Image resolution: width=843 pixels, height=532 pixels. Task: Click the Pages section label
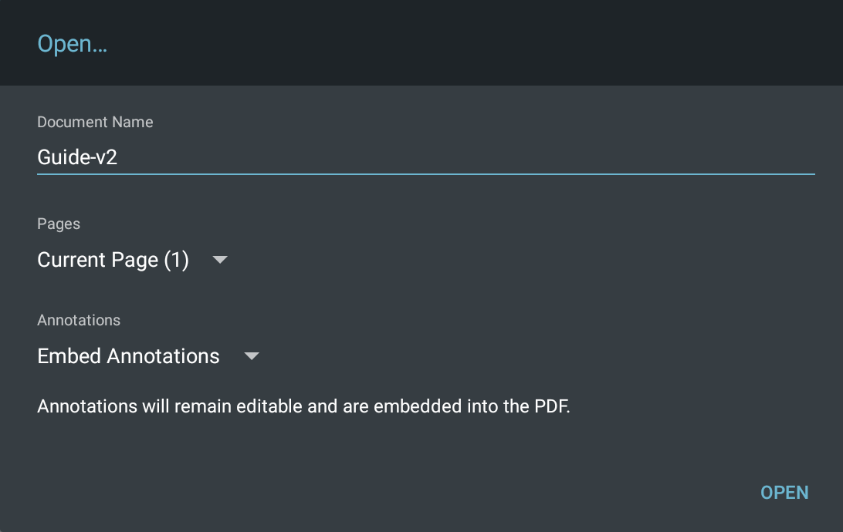tap(59, 224)
